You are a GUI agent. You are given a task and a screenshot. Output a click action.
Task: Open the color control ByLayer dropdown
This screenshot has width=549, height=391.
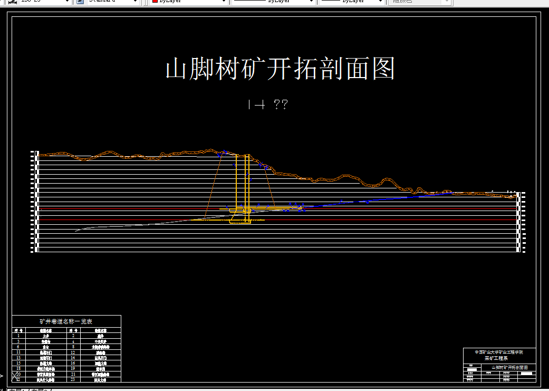click(x=188, y=2)
